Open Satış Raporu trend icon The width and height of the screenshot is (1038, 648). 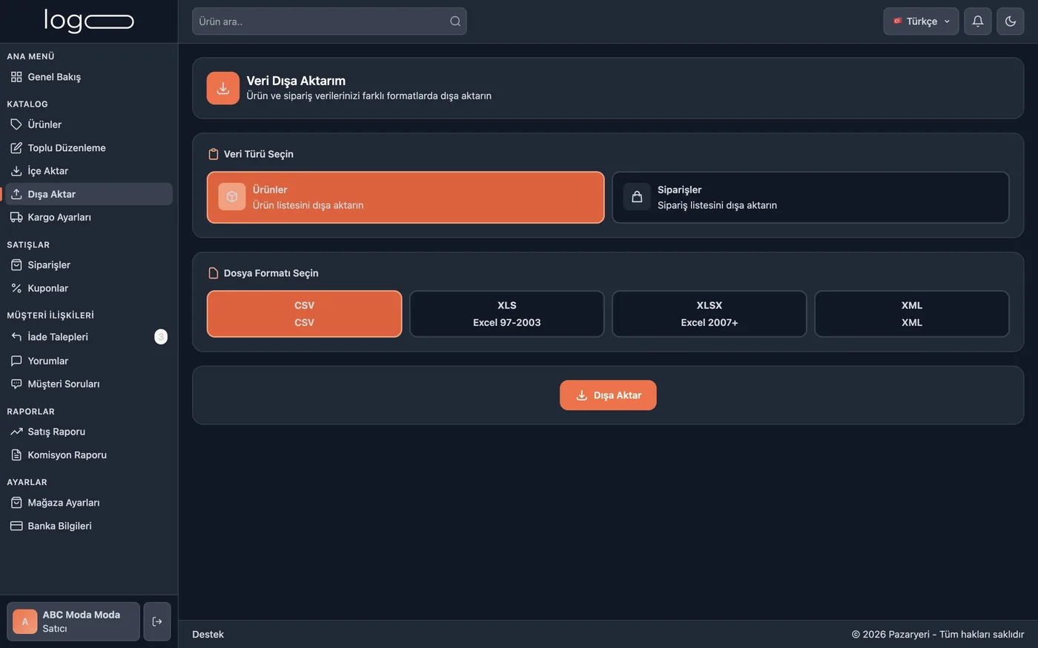(16, 432)
